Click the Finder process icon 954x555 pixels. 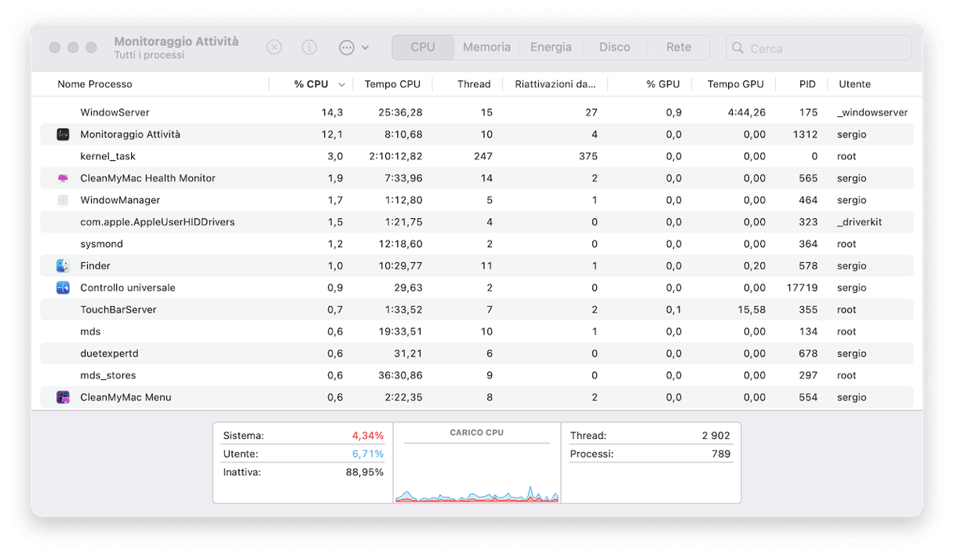[x=63, y=266]
